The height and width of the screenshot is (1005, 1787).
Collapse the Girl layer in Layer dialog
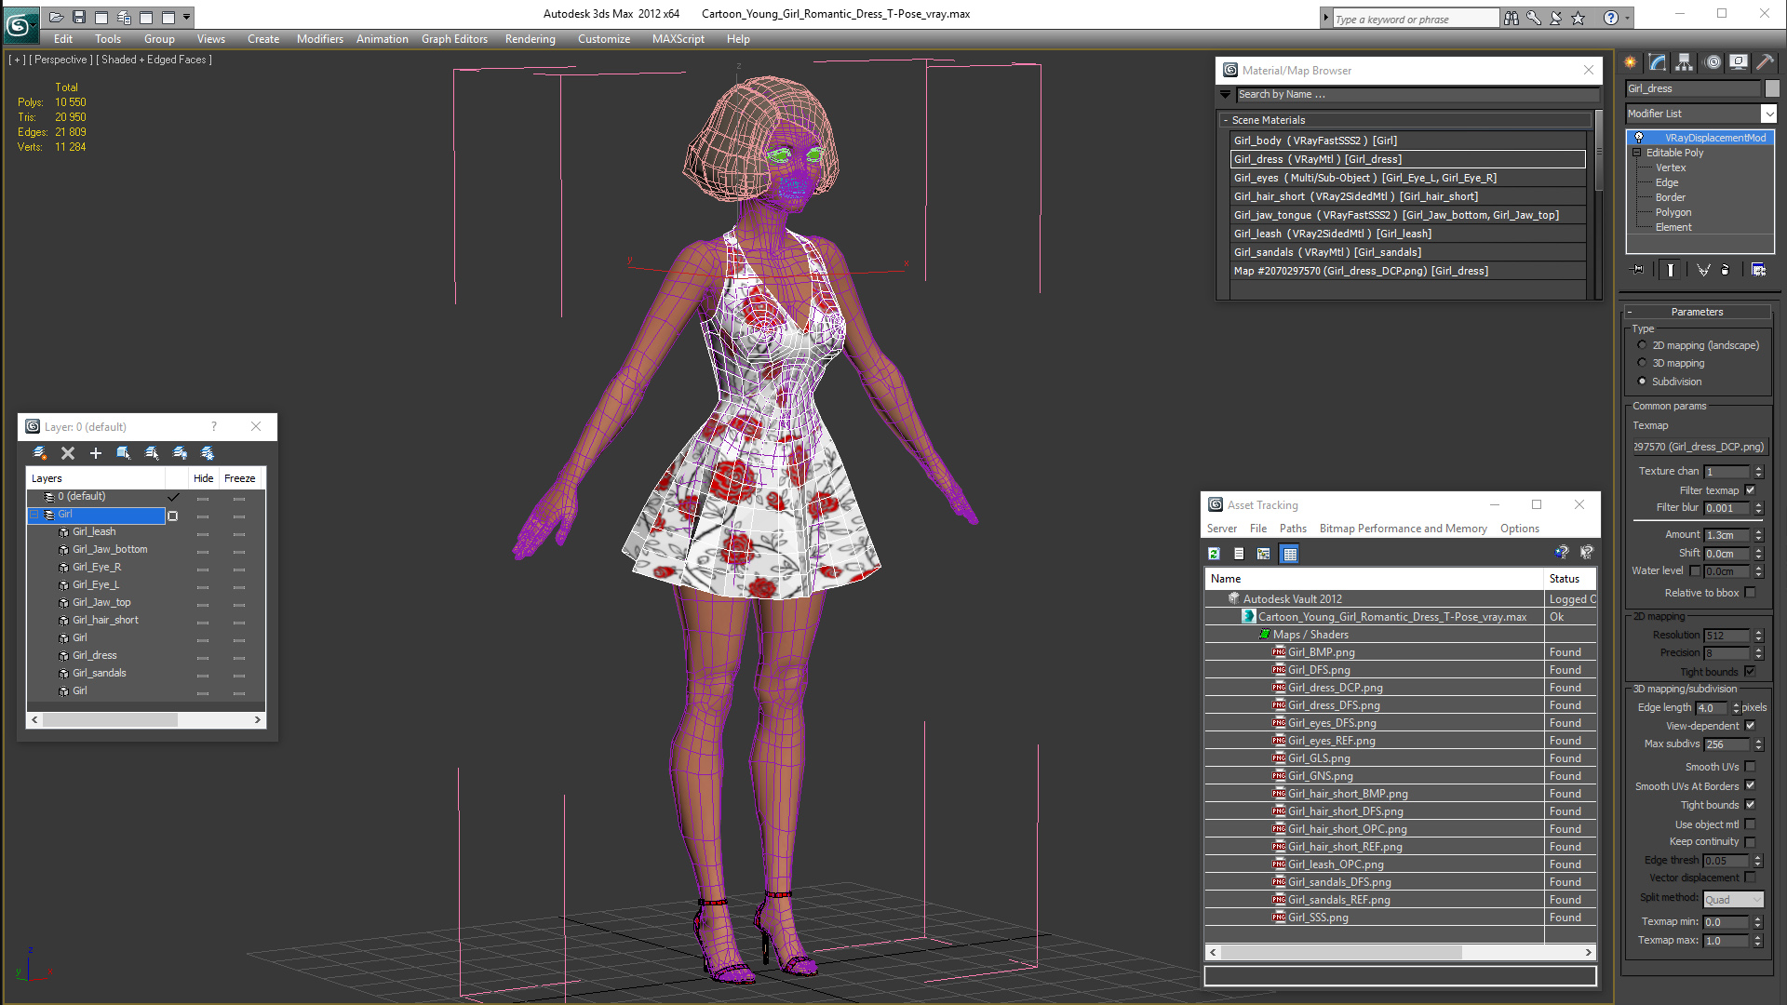pos(34,515)
